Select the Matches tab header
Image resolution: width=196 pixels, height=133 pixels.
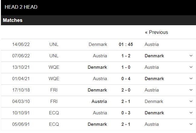(x=13, y=20)
